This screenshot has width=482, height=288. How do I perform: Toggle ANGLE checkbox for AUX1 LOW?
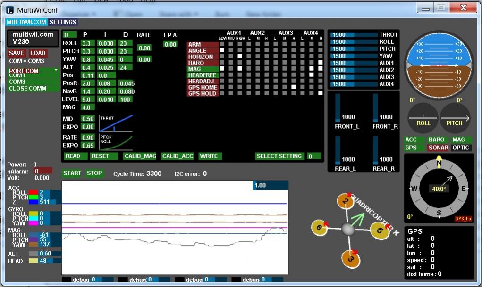tap(221, 50)
